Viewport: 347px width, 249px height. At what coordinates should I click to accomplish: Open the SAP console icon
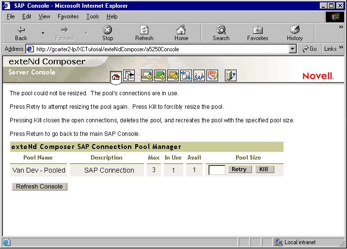[199, 75]
